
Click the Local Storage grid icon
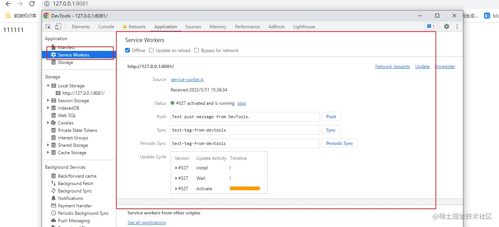click(x=54, y=85)
